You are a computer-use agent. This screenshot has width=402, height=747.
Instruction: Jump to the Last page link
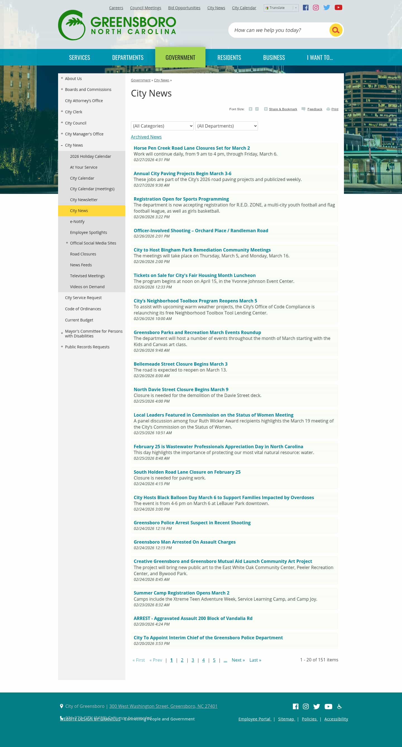click(x=255, y=660)
